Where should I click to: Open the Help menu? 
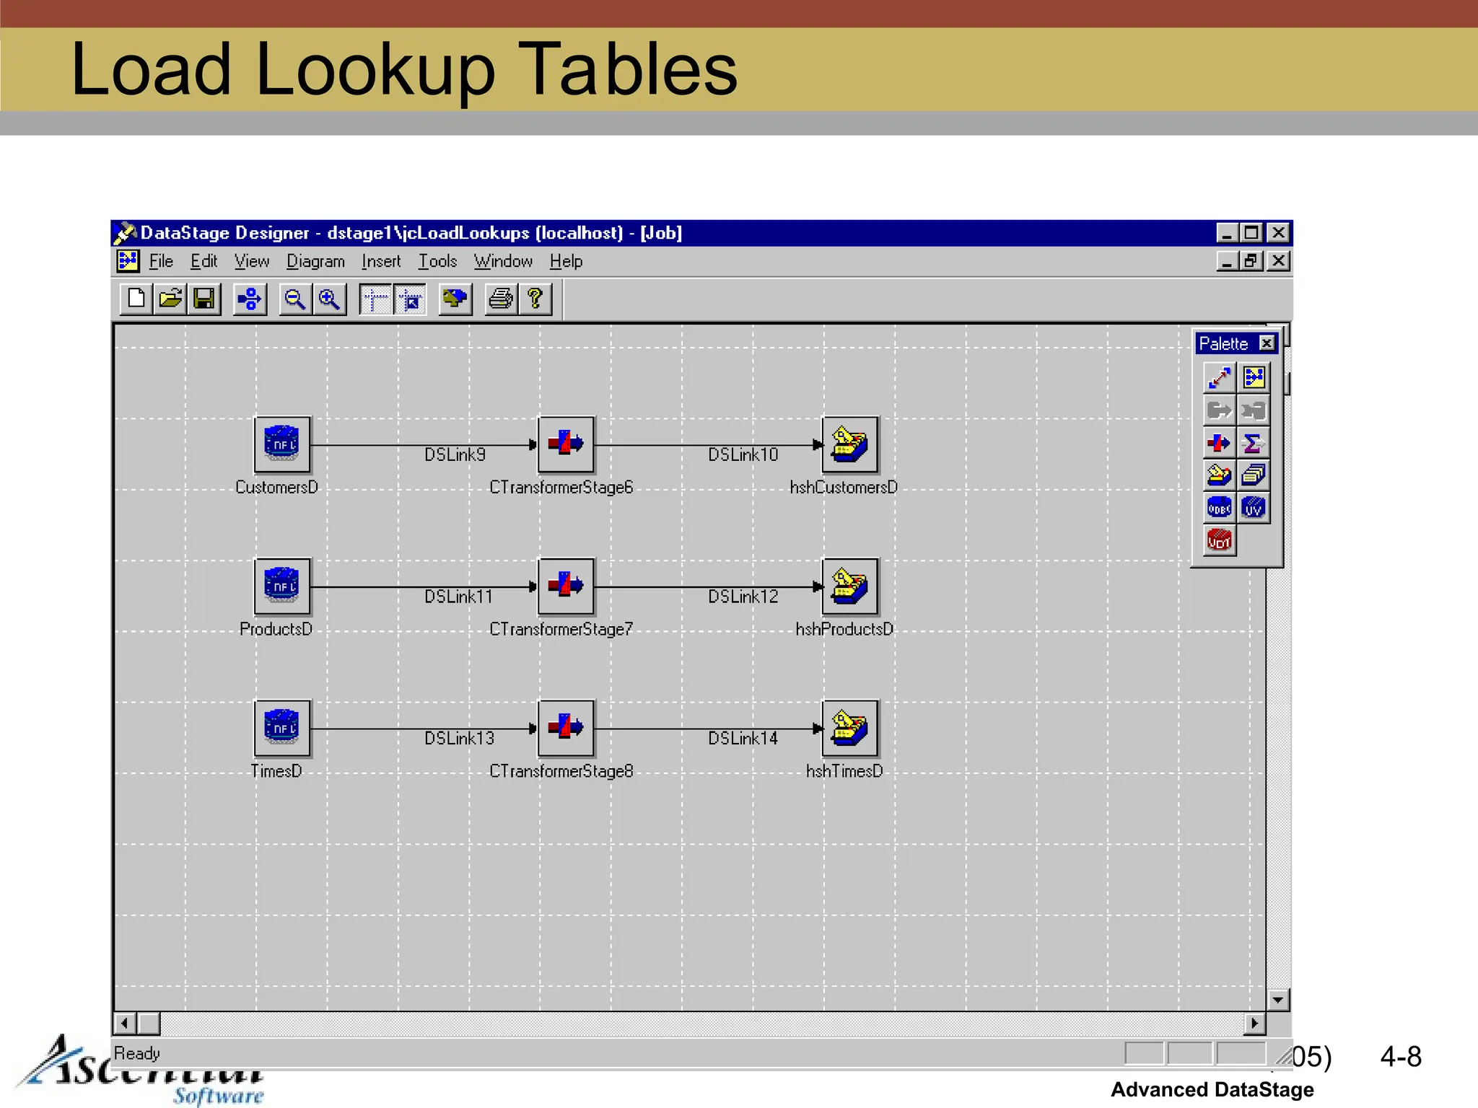coord(566,261)
